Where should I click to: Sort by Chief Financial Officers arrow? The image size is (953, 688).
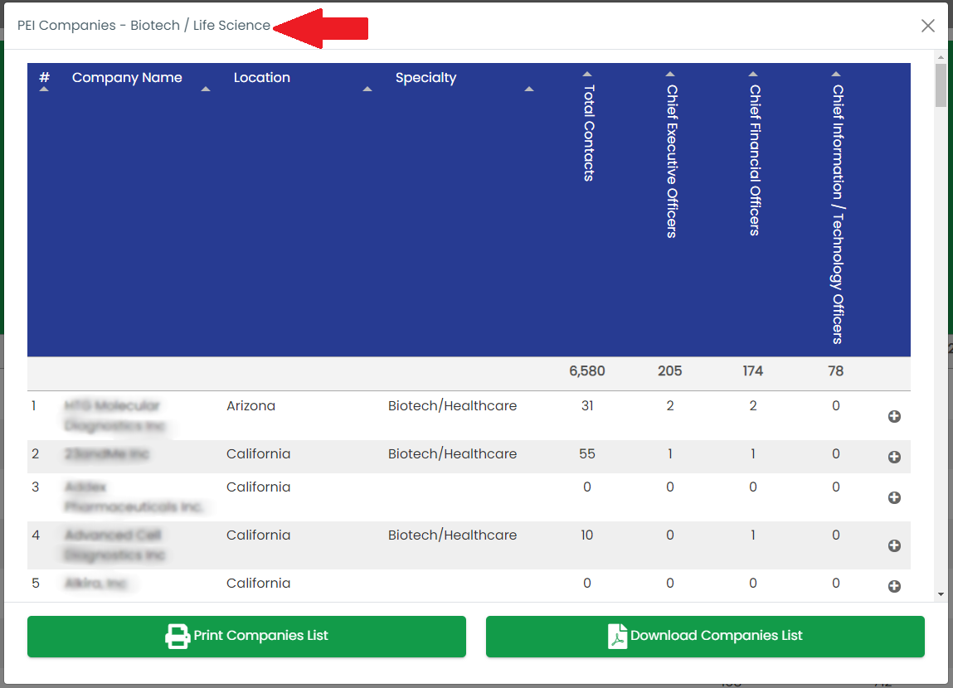[x=753, y=74]
